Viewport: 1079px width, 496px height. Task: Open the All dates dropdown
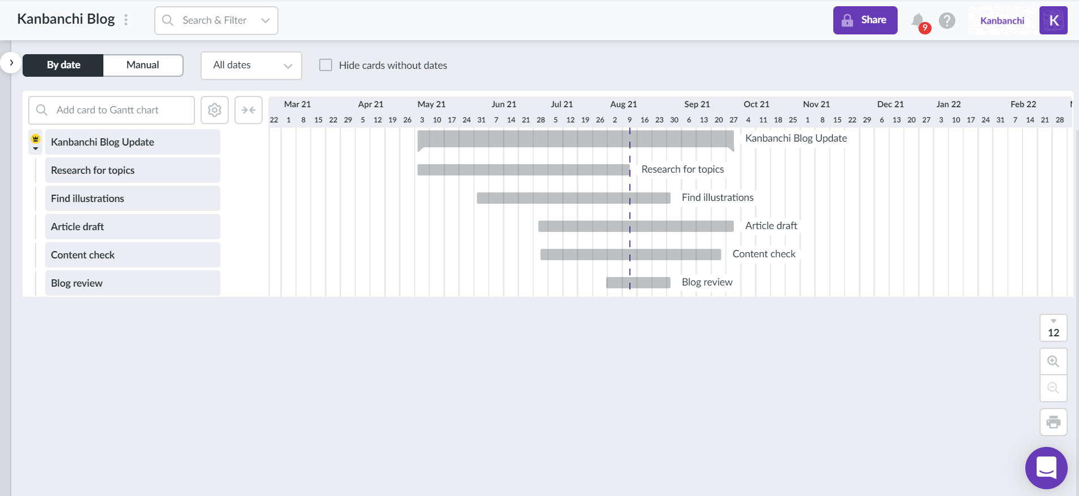click(251, 65)
